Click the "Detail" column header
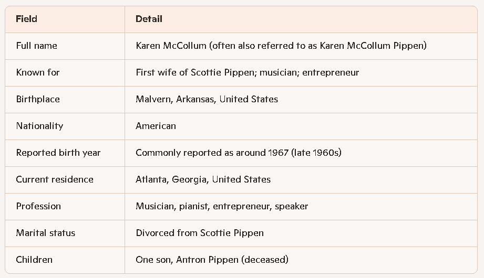This screenshot has width=484, height=278. coord(149,19)
